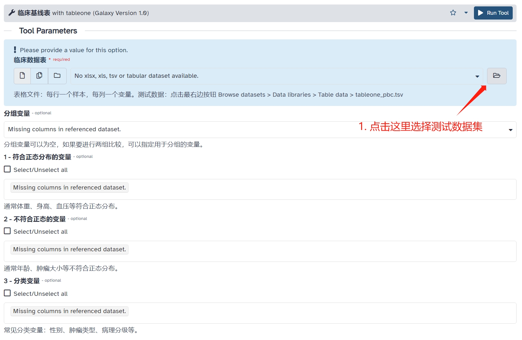Toggle Select/Unselect all for 不符合正态的变量
The image size is (522, 340).
(x=7, y=231)
